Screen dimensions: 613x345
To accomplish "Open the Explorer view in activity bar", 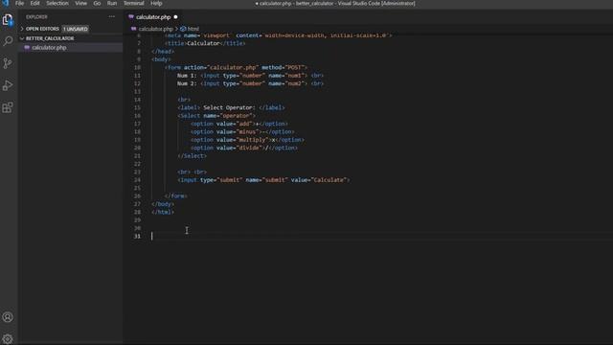I will pos(8,19).
